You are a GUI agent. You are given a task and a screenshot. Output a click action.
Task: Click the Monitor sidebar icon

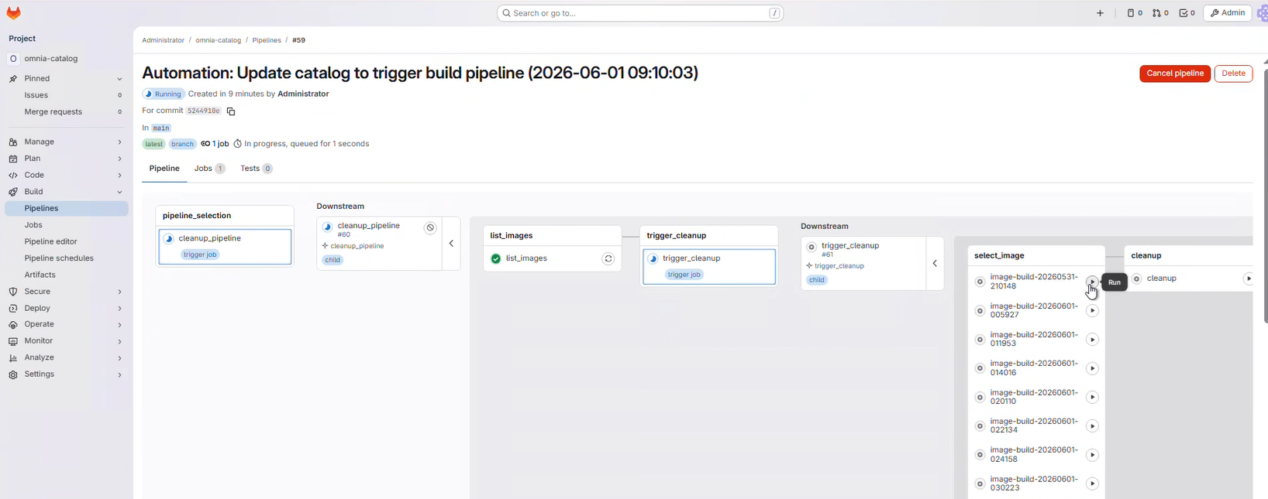(x=13, y=341)
